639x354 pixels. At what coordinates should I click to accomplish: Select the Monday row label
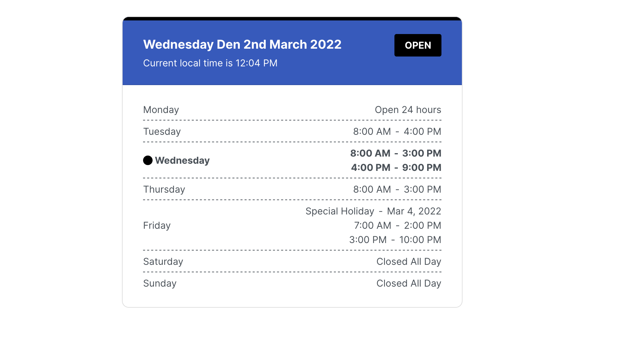coord(161,110)
